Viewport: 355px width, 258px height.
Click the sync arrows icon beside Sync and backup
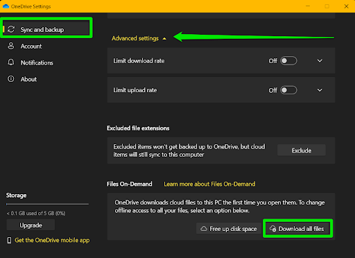[x=11, y=29]
